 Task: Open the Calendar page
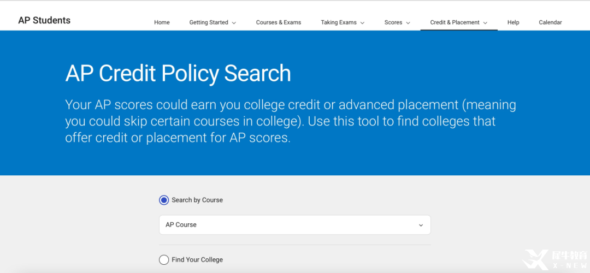[550, 22]
